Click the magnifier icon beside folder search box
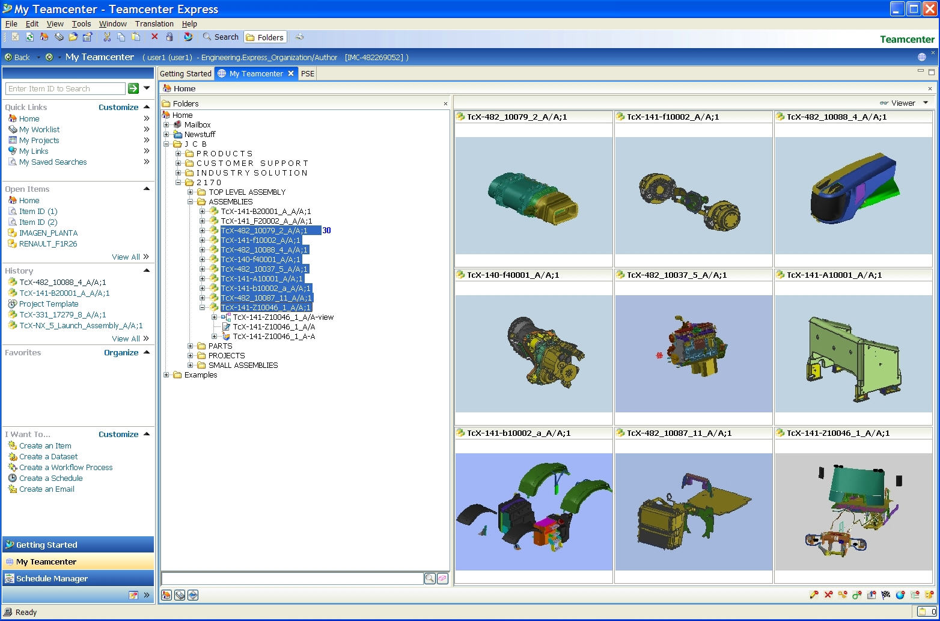 [430, 578]
